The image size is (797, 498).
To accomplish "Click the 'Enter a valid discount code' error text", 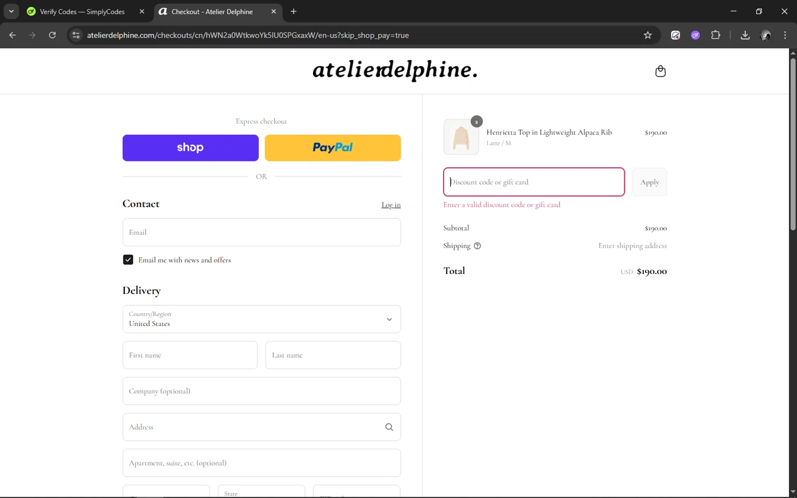I will pyautogui.click(x=502, y=205).
